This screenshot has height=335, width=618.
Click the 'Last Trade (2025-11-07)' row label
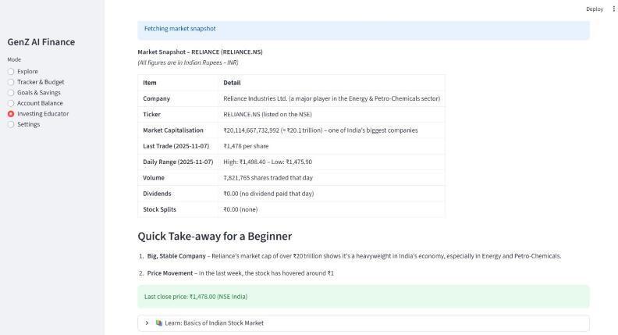[x=176, y=146]
